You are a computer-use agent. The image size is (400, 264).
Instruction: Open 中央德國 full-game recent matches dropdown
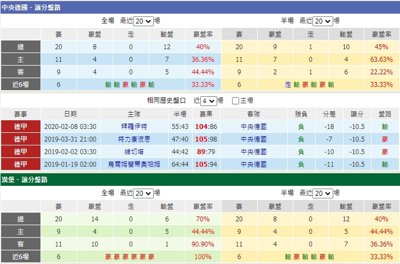143,21
